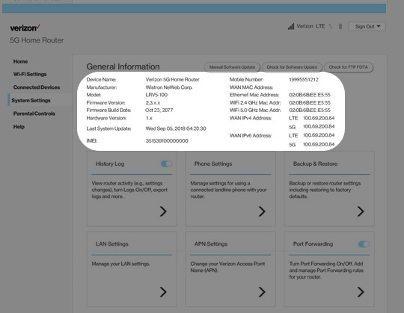Open Backup & Restore with its arrow

(361, 211)
